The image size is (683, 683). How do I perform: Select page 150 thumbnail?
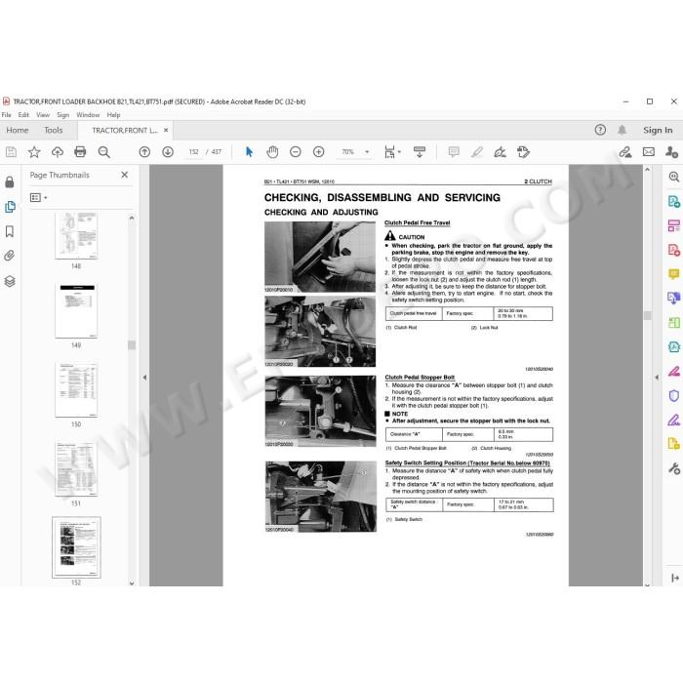[x=76, y=390]
